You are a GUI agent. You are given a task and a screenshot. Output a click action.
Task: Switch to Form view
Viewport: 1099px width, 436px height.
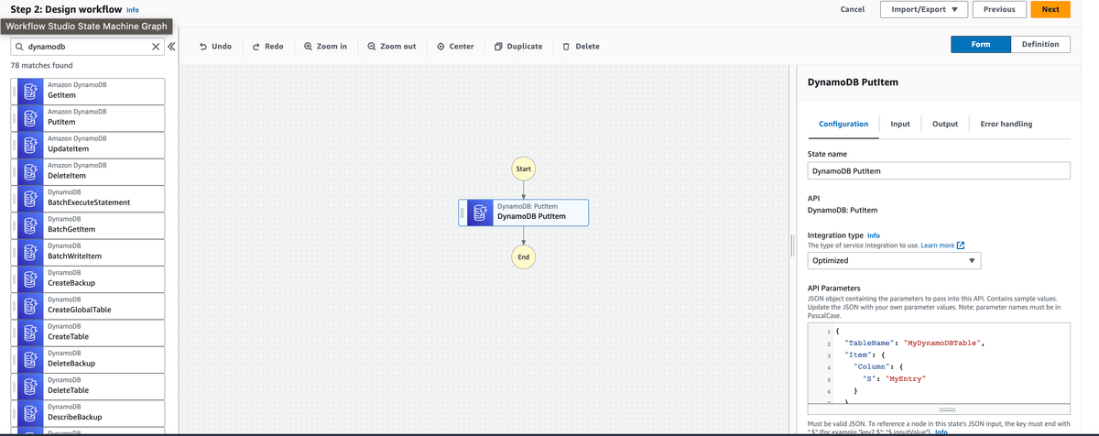coord(981,45)
